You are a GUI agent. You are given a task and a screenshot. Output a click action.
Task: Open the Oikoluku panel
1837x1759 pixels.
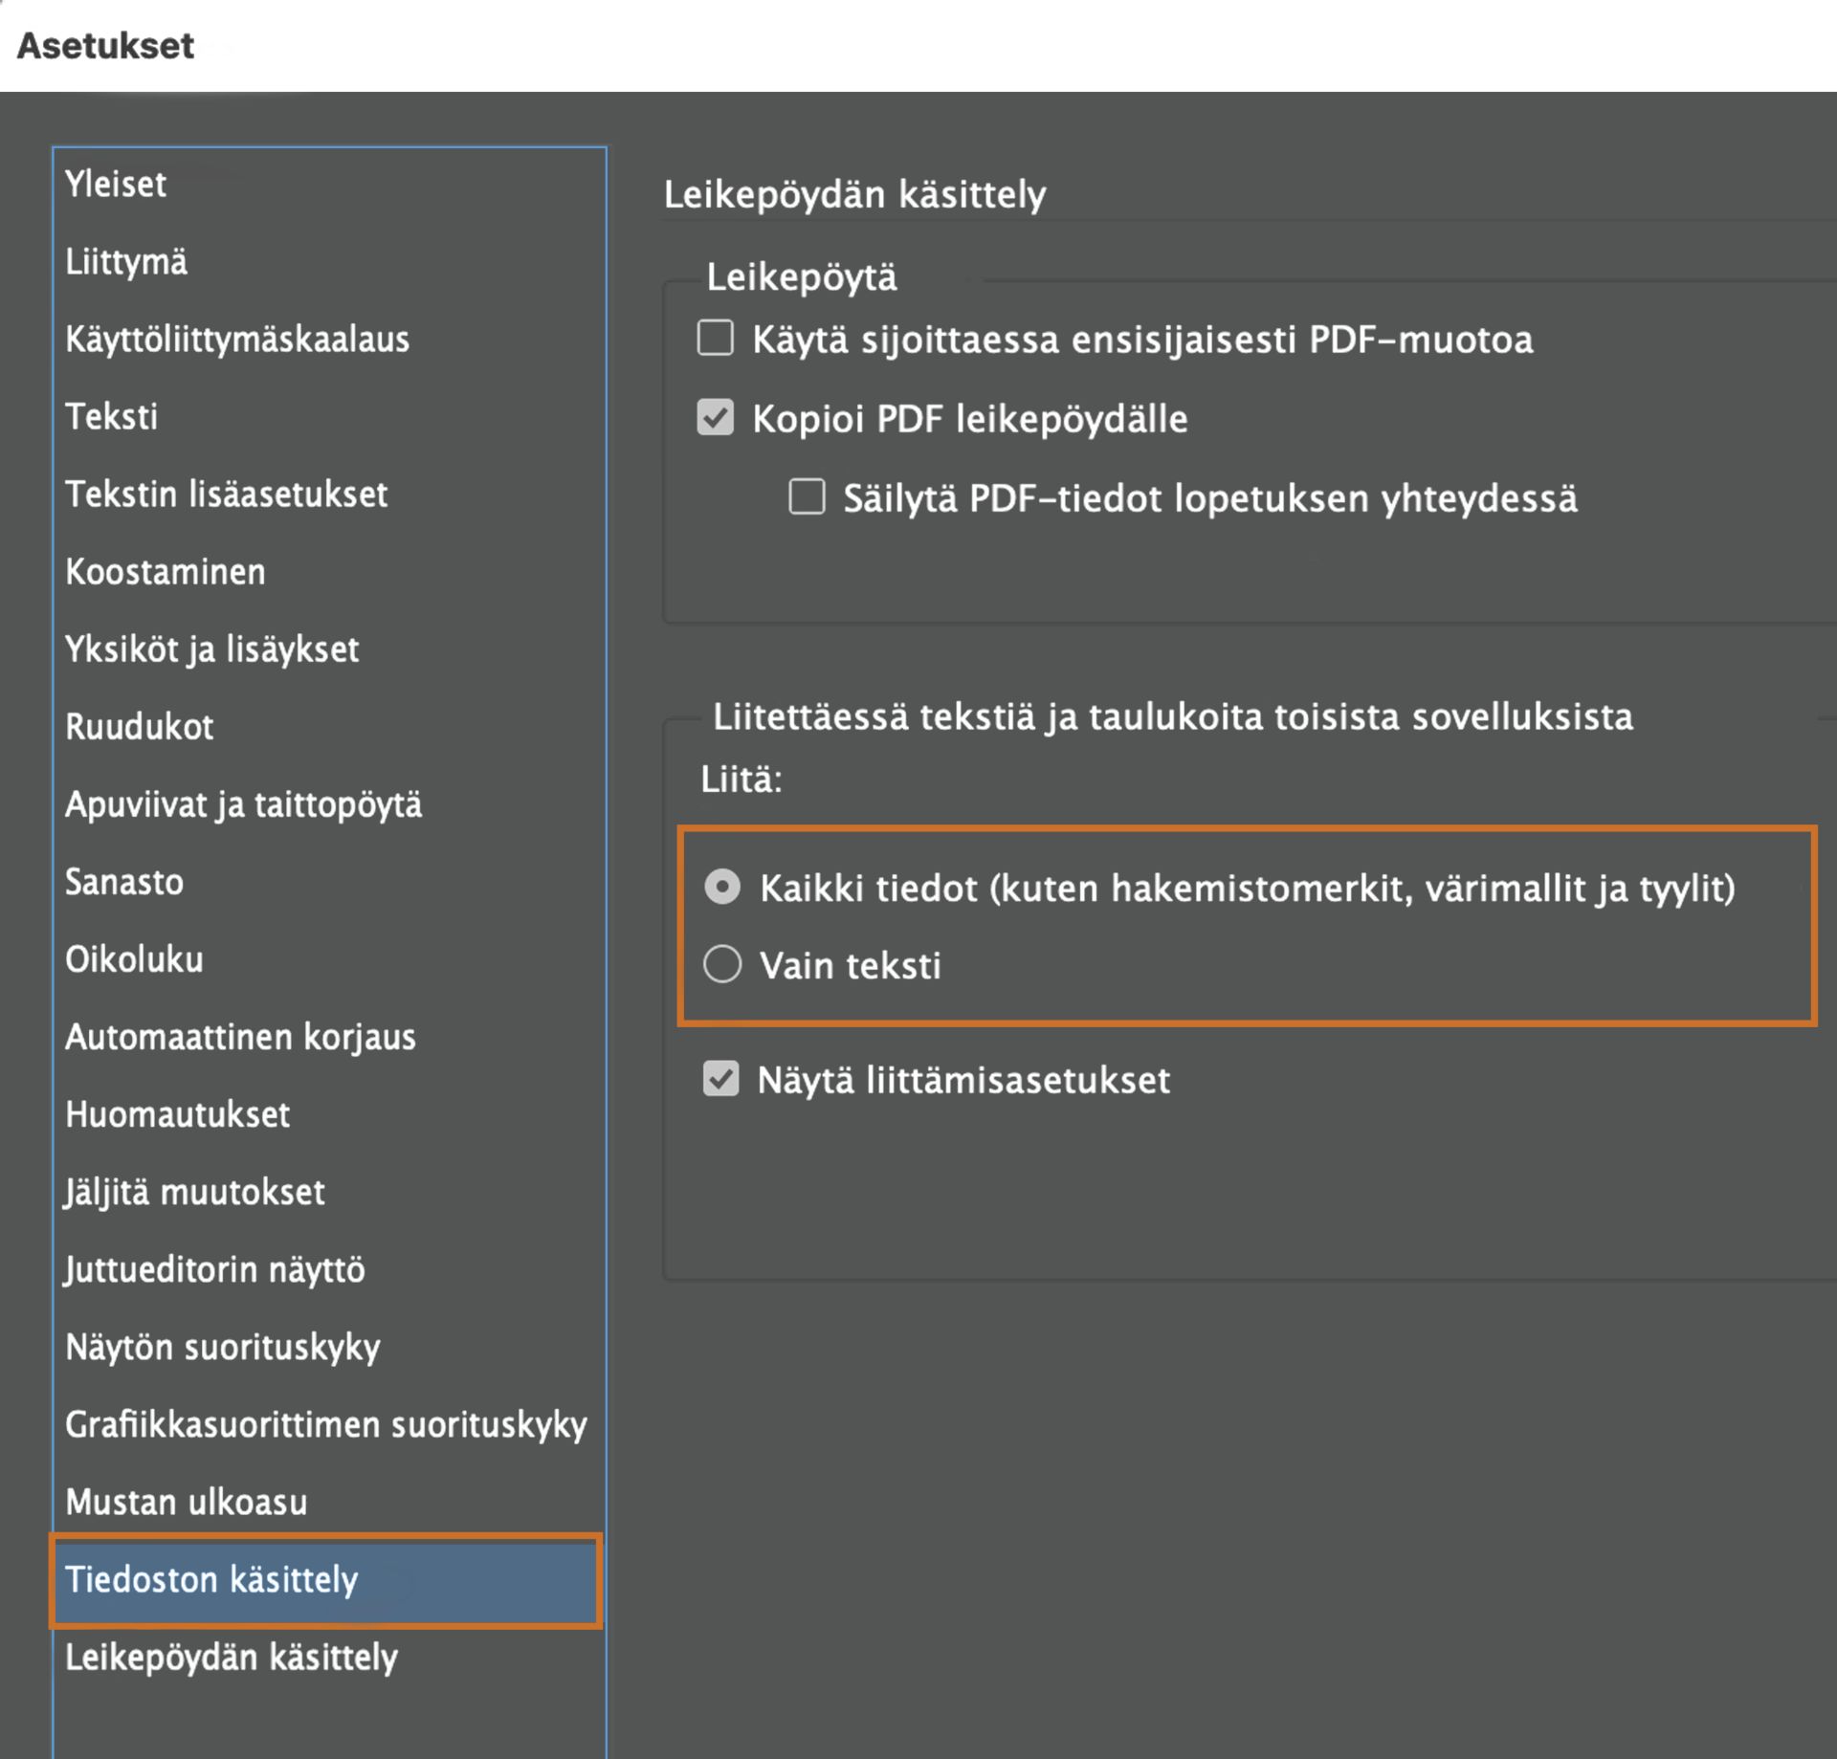tap(134, 960)
